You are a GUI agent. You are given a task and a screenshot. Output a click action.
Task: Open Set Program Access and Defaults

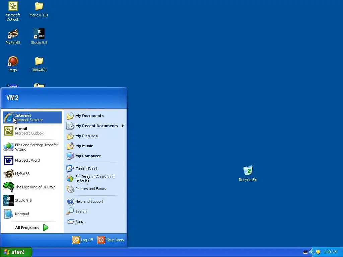pyautogui.click(x=95, y=179)
